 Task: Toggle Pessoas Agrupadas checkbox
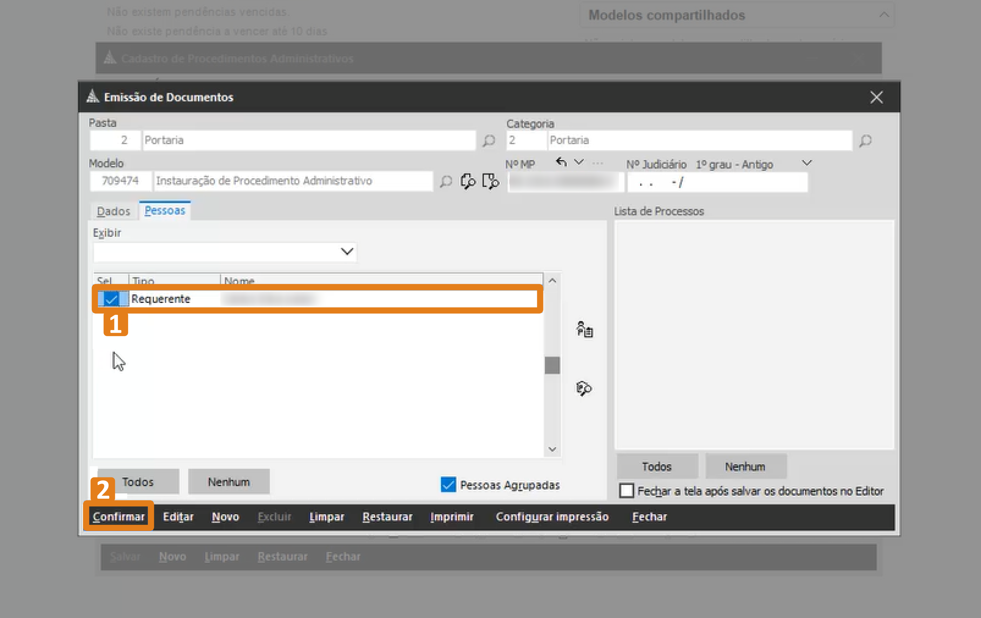[448, 484]
